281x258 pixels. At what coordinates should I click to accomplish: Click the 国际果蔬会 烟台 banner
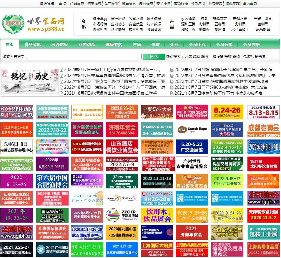[x=52, y=215]
